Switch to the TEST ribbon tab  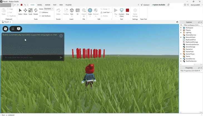click(55, 5)
